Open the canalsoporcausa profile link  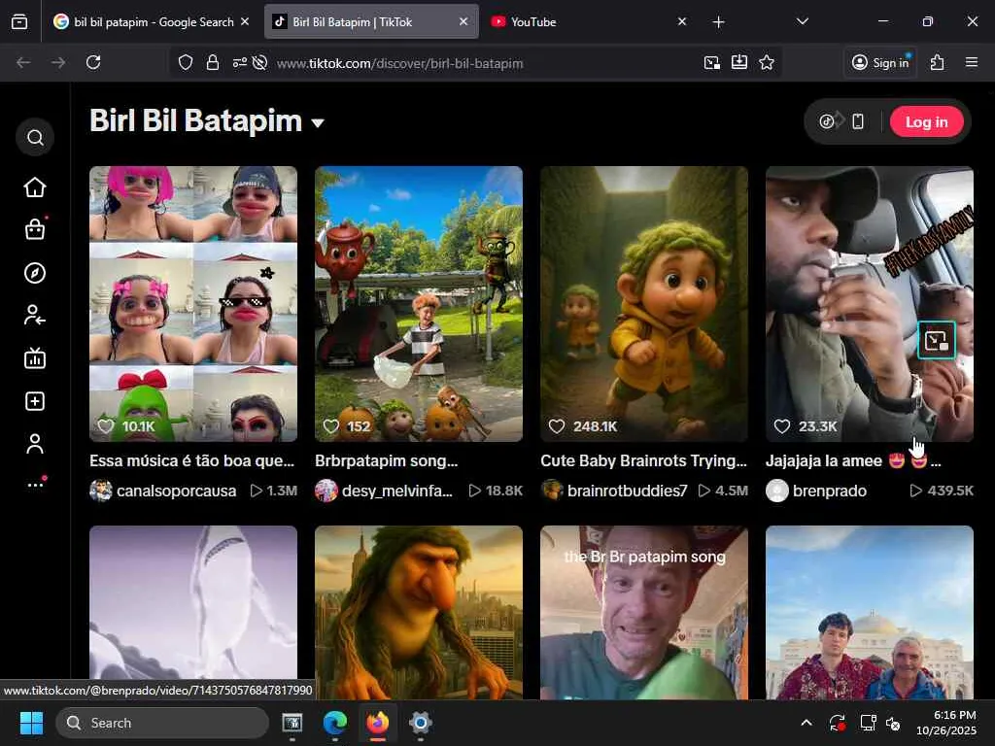coord(176,492)
